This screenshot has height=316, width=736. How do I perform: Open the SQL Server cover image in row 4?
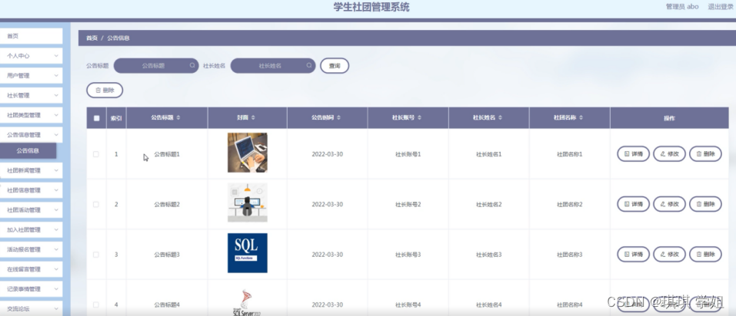(x=248, y=302)
